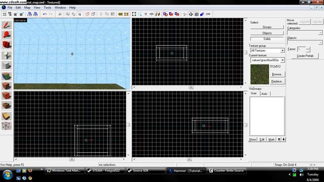
Task: Click the larger grid size icon
Action: [x=21, y=14]
